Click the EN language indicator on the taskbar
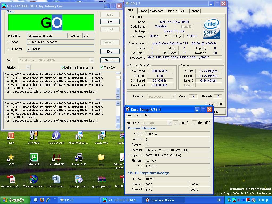The height and width of the screenshot is (204, 272). tap(219, 200)
